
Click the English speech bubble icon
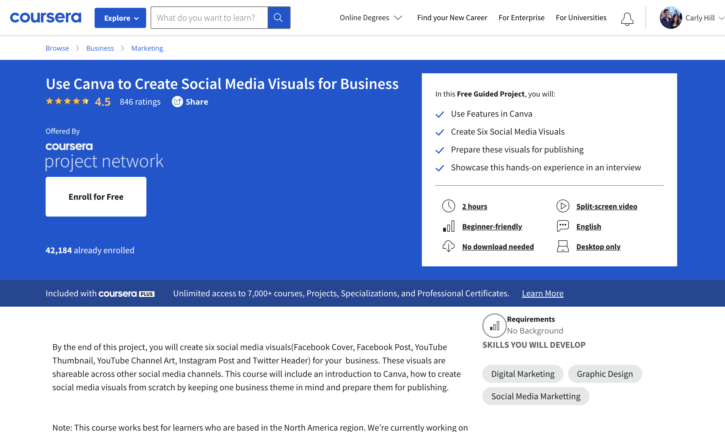[x=563, y=226]
